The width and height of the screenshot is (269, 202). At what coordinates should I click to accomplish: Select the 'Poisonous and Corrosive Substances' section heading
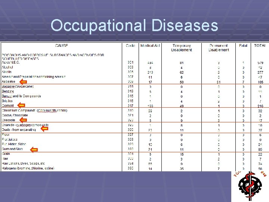click(x=53, y=57)
